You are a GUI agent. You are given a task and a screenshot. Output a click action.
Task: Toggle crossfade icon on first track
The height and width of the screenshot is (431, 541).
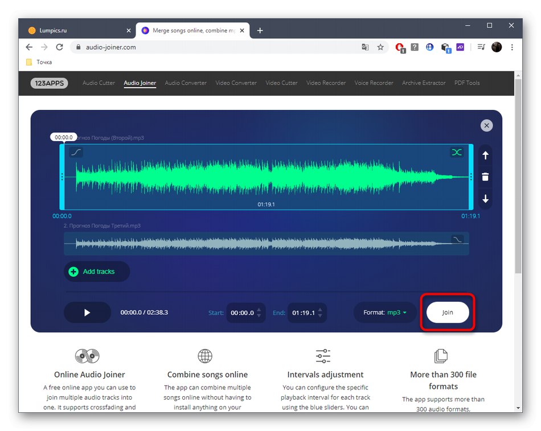click(457, 152)
